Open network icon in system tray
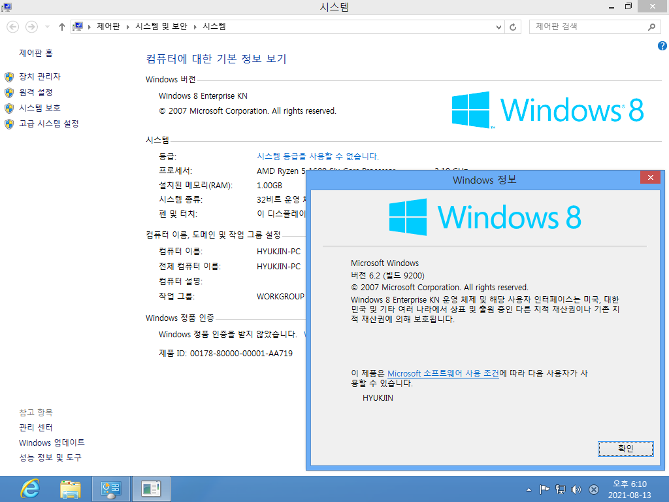This screenshot has width=669, height=502. click(x=560, y=490)
